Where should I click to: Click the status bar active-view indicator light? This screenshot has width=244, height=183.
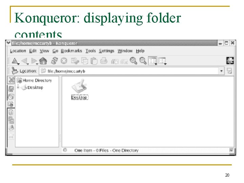click(x=65, y=150)
